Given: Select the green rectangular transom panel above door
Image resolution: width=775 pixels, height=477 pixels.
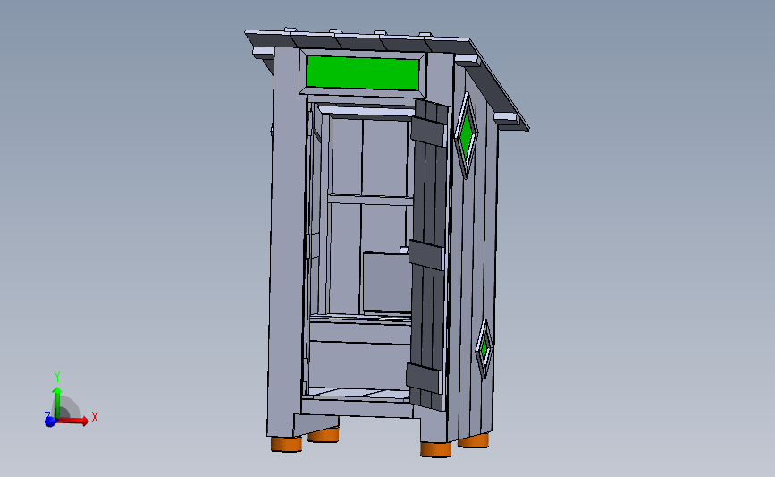Looking at the screenshot, I should [x=363, y=73].
